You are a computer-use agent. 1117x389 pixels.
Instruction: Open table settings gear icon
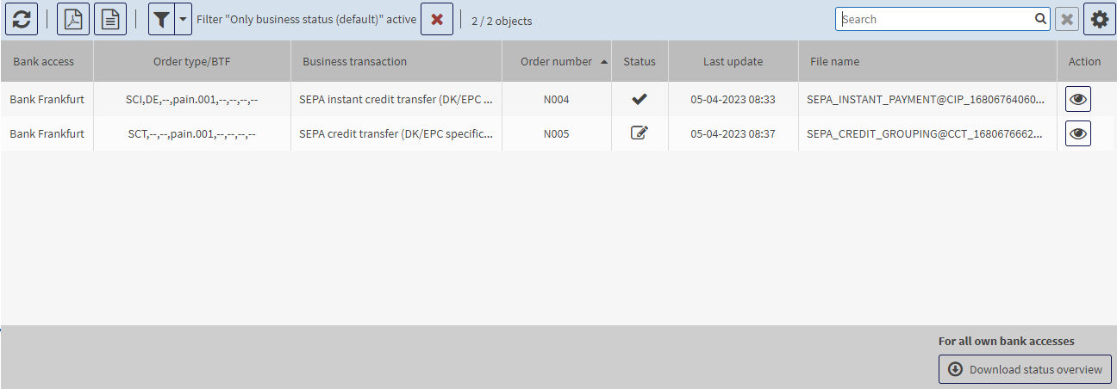1099,19
